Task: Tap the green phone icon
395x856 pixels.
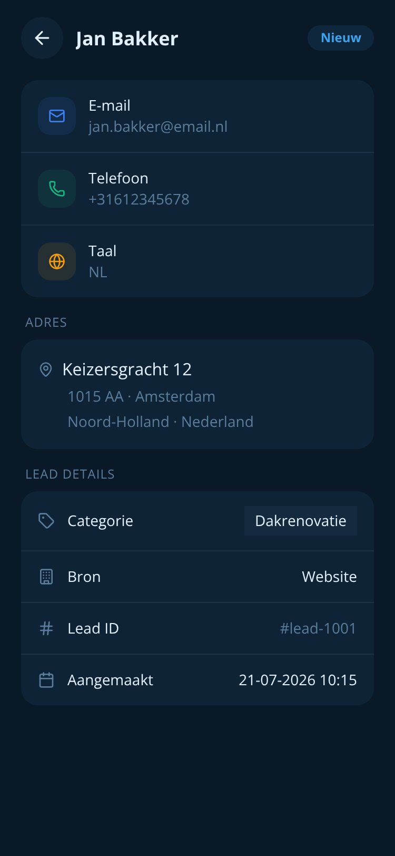Action: point(57,189)
